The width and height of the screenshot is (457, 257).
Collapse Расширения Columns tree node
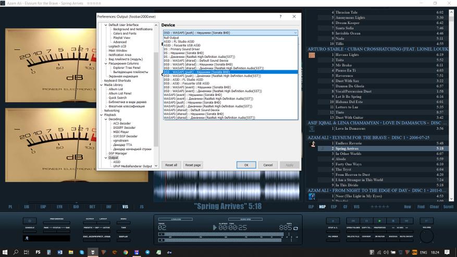tap(106, 63)
